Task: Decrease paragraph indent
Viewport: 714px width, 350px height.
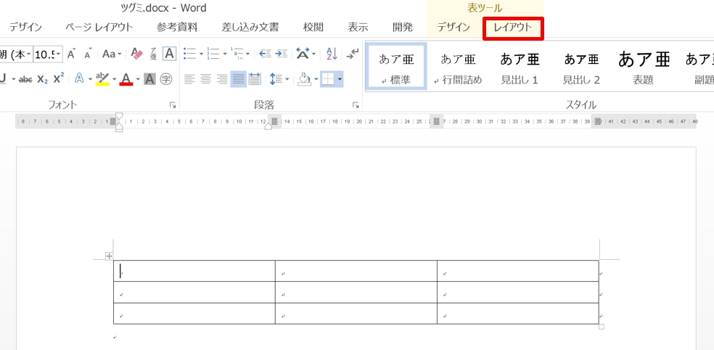Action: pos(265,54)
